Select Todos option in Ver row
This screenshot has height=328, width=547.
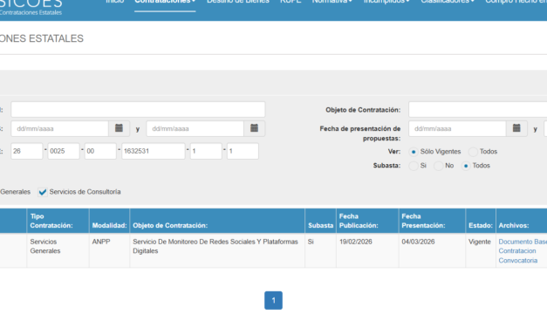(x=473, y=152)
